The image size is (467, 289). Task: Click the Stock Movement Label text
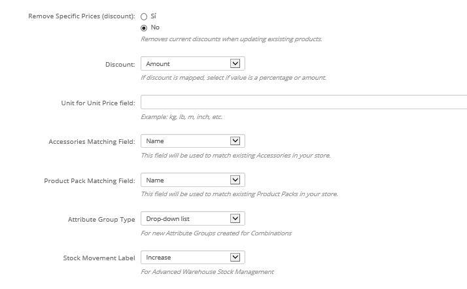pyautogui.click(x=99, y=258)
